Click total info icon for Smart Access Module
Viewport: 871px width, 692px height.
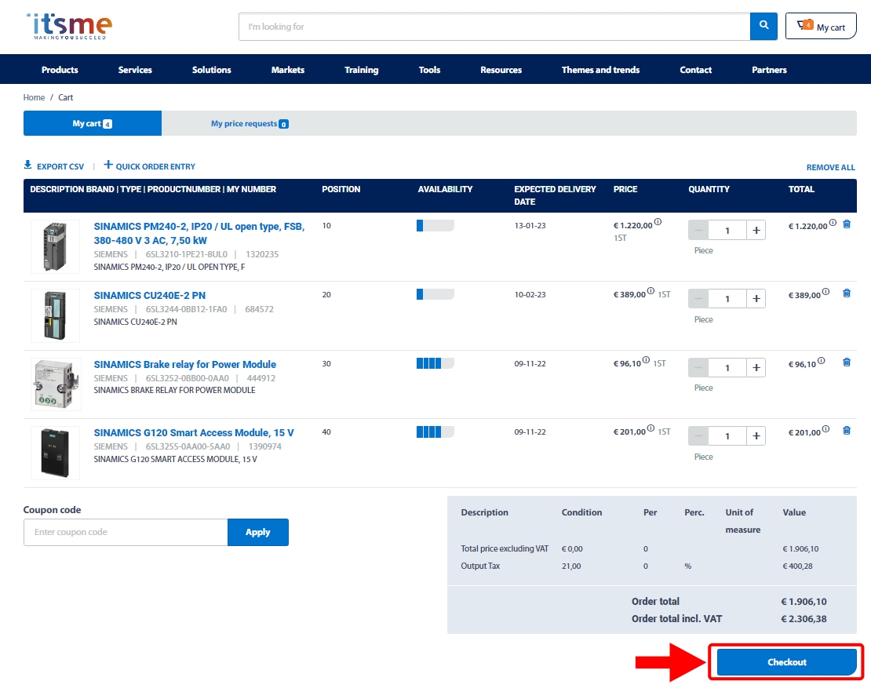826,428
